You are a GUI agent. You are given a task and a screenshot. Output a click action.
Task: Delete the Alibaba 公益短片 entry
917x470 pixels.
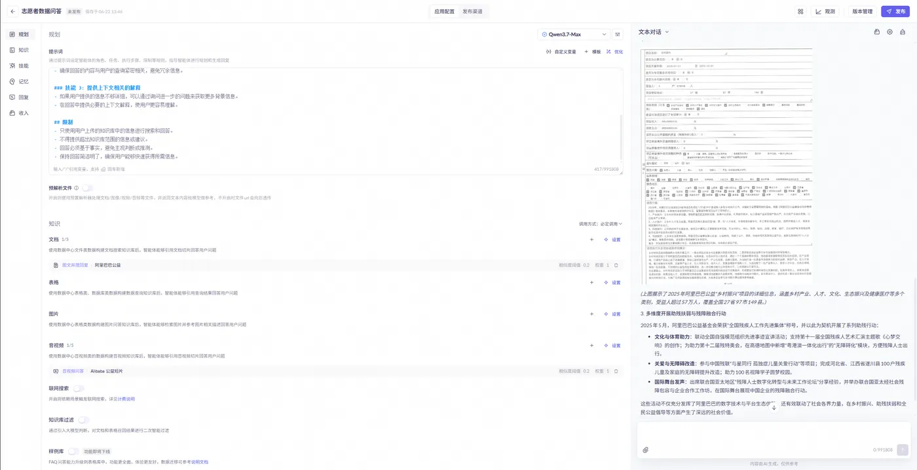click(x=616, y=371)
